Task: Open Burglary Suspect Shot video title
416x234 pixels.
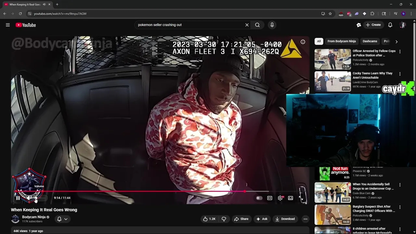Action: [x=374, y=209]
